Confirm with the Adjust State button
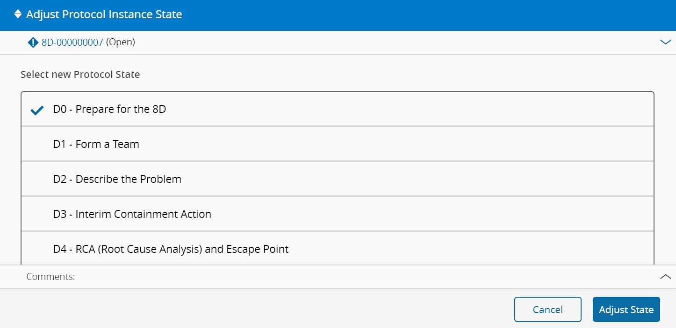Viewport: 676px width, 328px height. [x=626, y=310]
